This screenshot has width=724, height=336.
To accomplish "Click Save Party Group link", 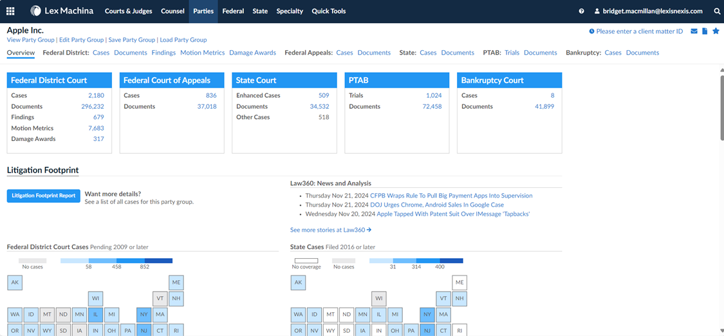I will (x=131, y=40).
